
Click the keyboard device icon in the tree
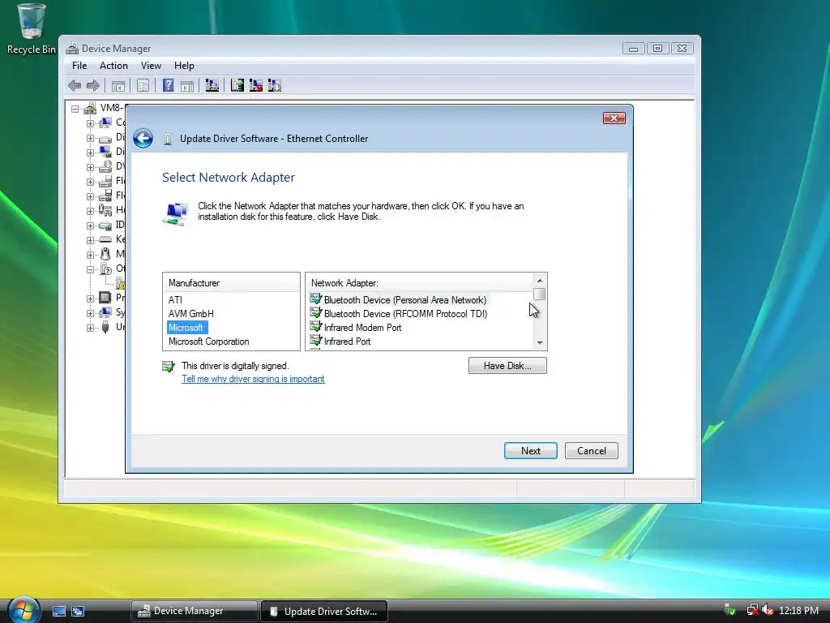coord(105,239)
